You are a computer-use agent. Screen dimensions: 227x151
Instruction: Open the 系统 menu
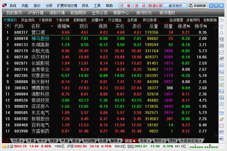[13, 6]
